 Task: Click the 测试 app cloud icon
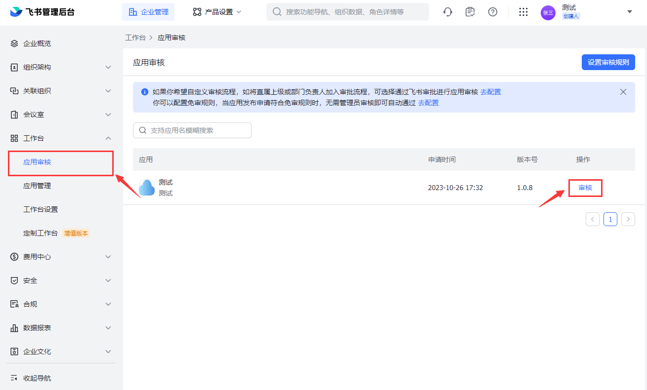tap(147, 188)
